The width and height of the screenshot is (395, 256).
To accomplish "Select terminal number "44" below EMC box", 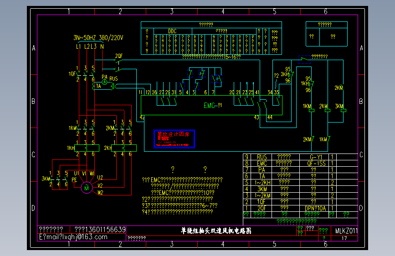I will coord(270,118).
